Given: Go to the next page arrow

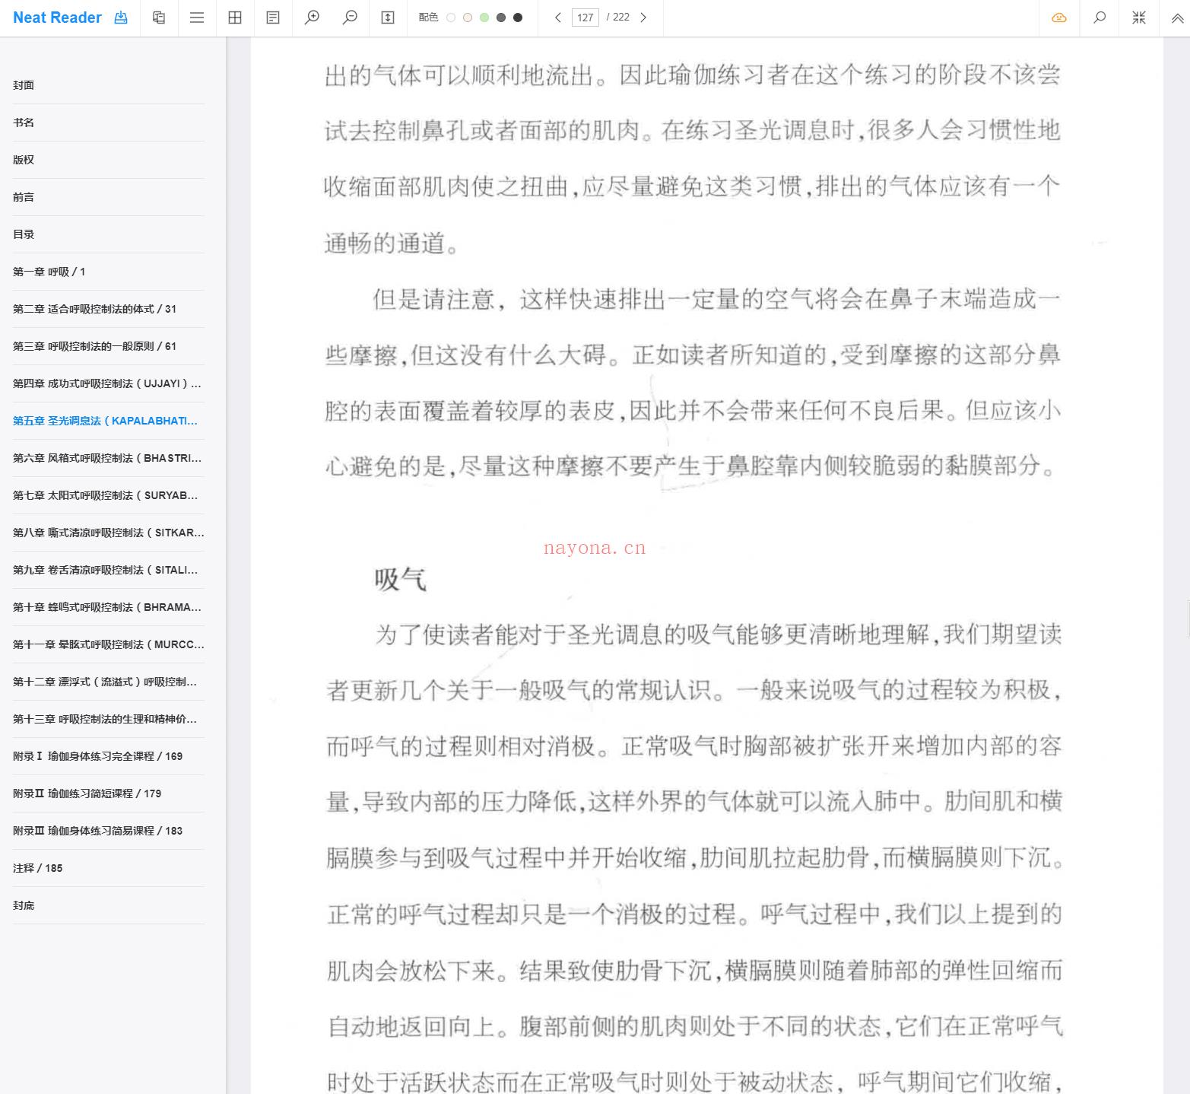Looking at the screenshot, I should pos(643,17).
